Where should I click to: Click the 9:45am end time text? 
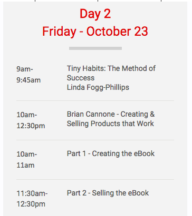tap(28, 80)
